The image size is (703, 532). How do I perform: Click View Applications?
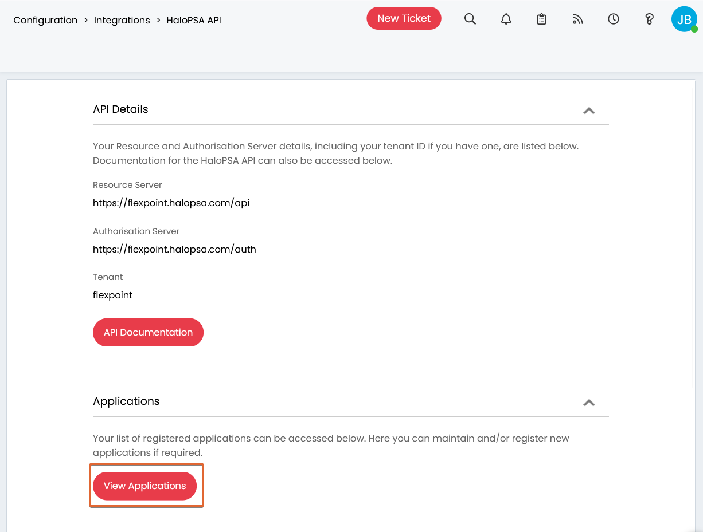144,486
